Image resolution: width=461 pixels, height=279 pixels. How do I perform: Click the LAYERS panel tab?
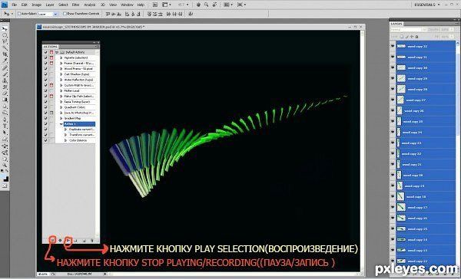[397, 24]
